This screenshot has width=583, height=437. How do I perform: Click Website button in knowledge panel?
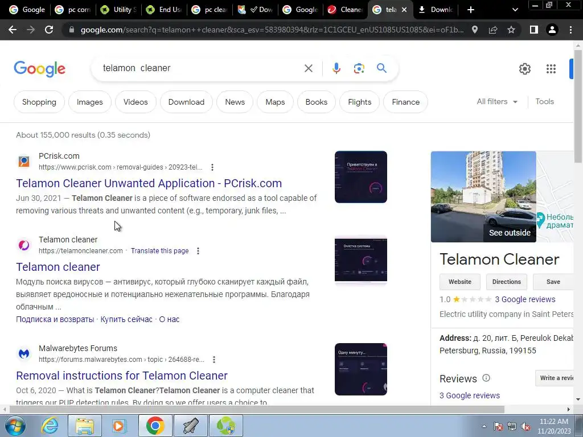tap(460, 282)
